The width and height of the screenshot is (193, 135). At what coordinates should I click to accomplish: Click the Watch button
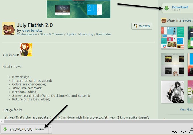click(x=142, y=26)
